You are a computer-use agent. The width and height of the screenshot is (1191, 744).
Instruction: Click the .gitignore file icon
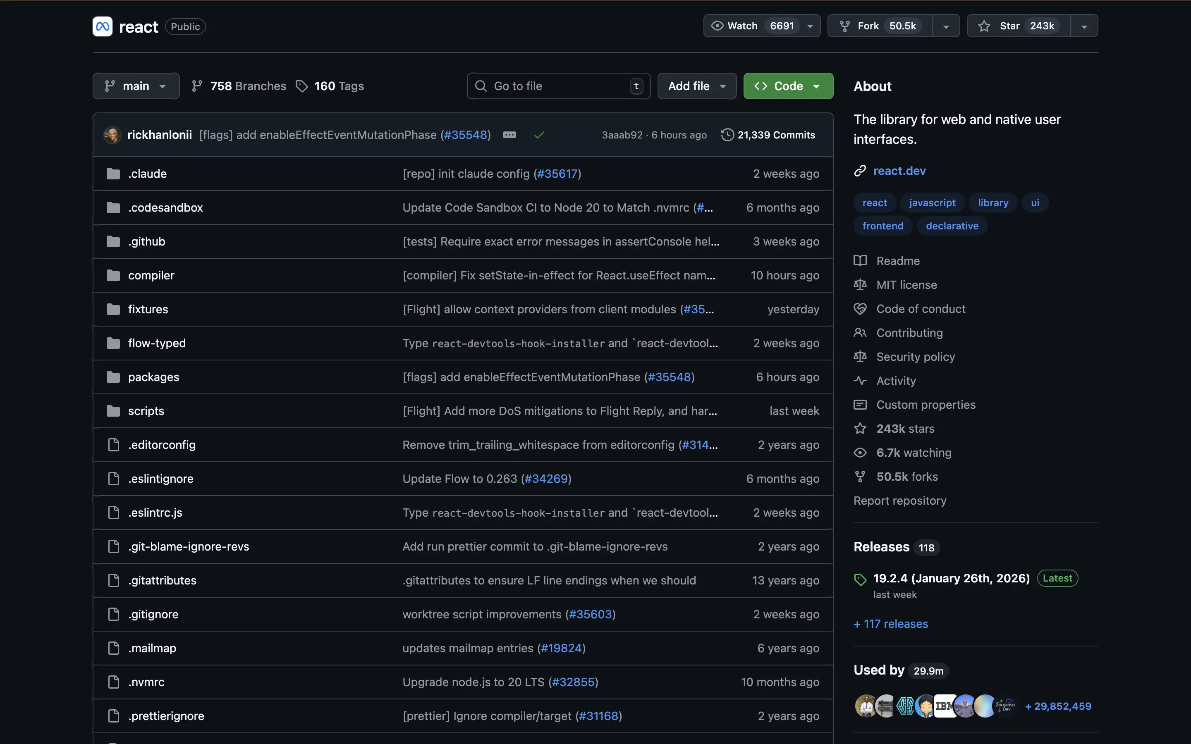113,614
